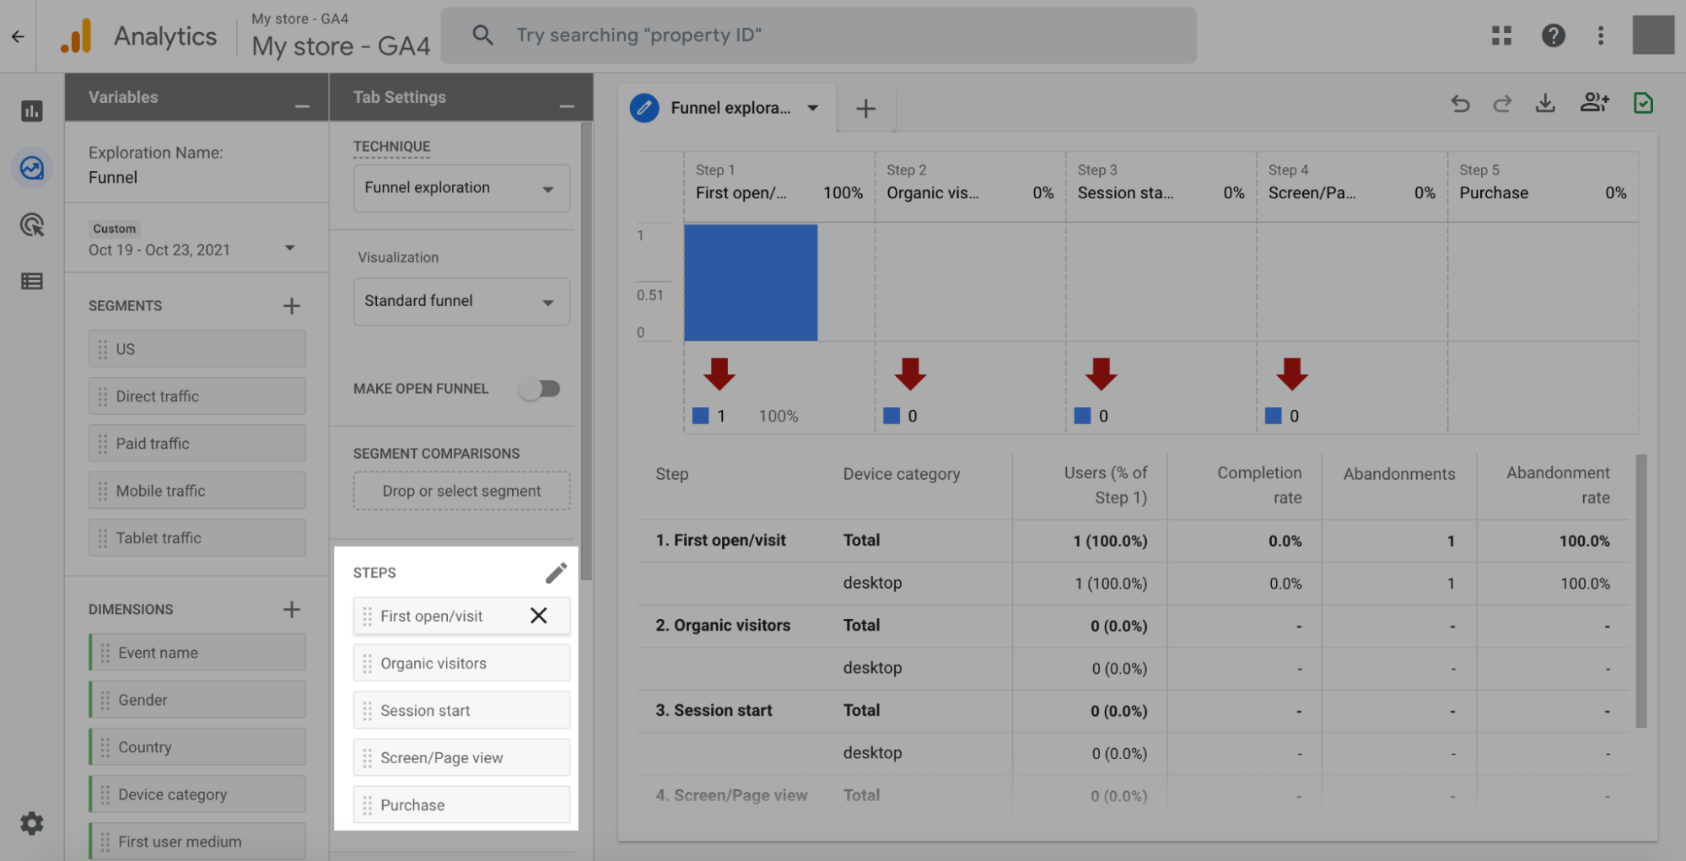Open the Explore compass icon in sidebar
The width and height of the screenshot is (1686, 861).
[x=31, y=168]
